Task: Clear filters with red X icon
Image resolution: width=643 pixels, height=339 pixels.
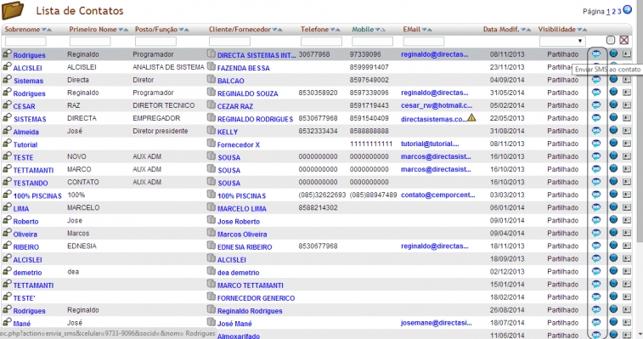Action: (624, 40)
